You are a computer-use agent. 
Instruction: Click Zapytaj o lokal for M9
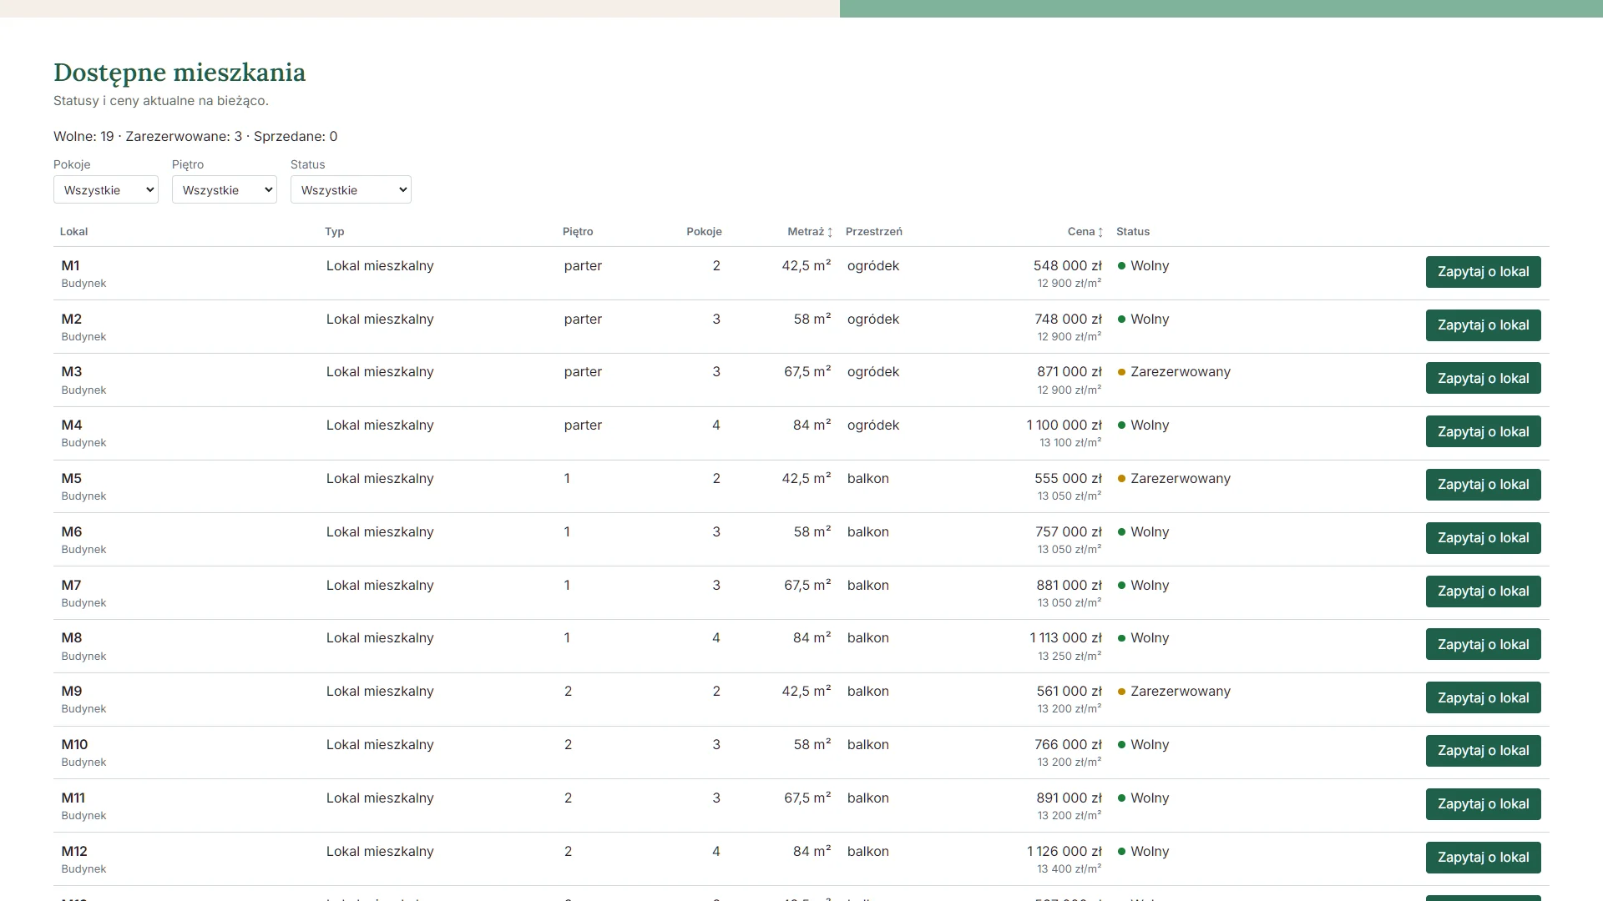(x=1483, y=697)
